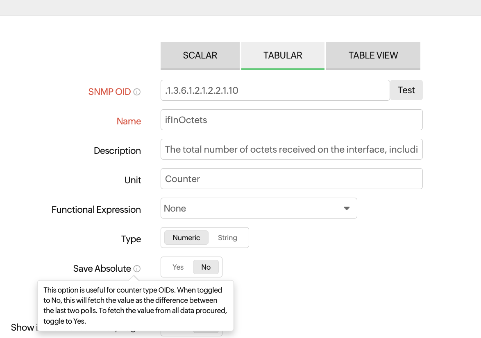Click the red SNMP OID label
Viewport: 481px width, 338px height.
point(109,92)
